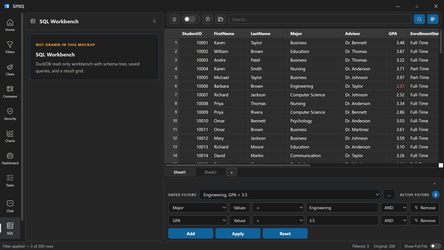Open the Chat panel
The image size is (444, 250).
(x=10, y=207)
